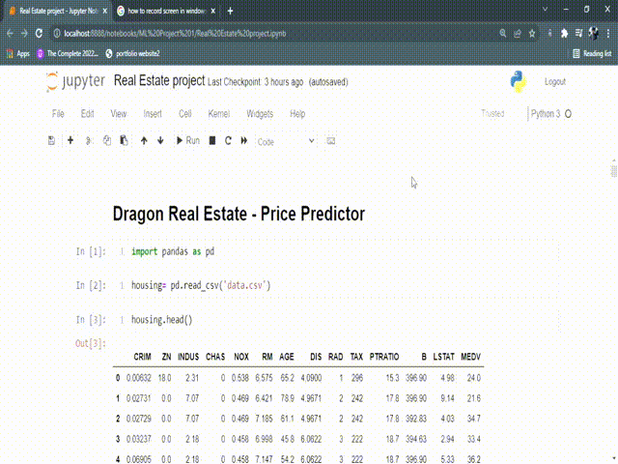Click the Logout button
618x464 pixels.
[x=554, y=82]
